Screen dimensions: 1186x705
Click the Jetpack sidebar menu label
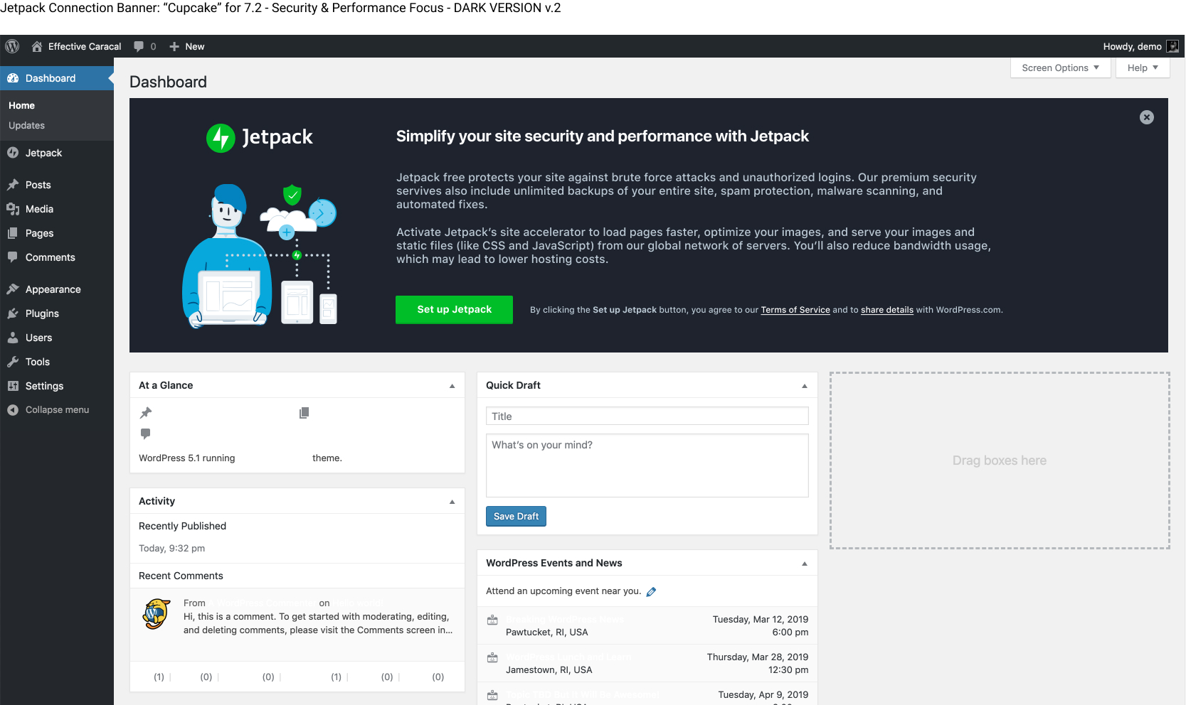pos(44,153)
